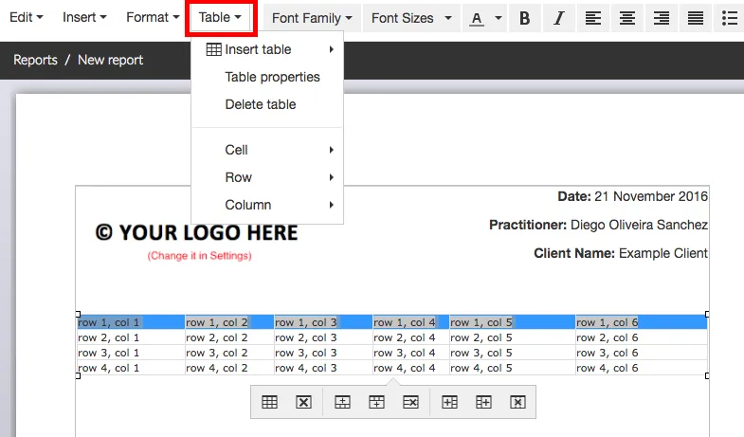Click the table's bottom-right resize handle
The image size is (744, 437).
[x=707, y=375]
